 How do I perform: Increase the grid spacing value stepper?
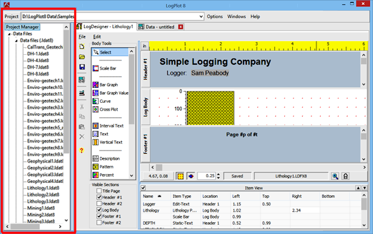218,174
